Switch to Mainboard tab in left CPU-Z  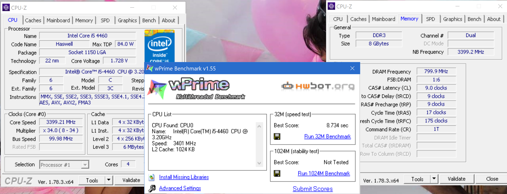click(x=58, y=20)
